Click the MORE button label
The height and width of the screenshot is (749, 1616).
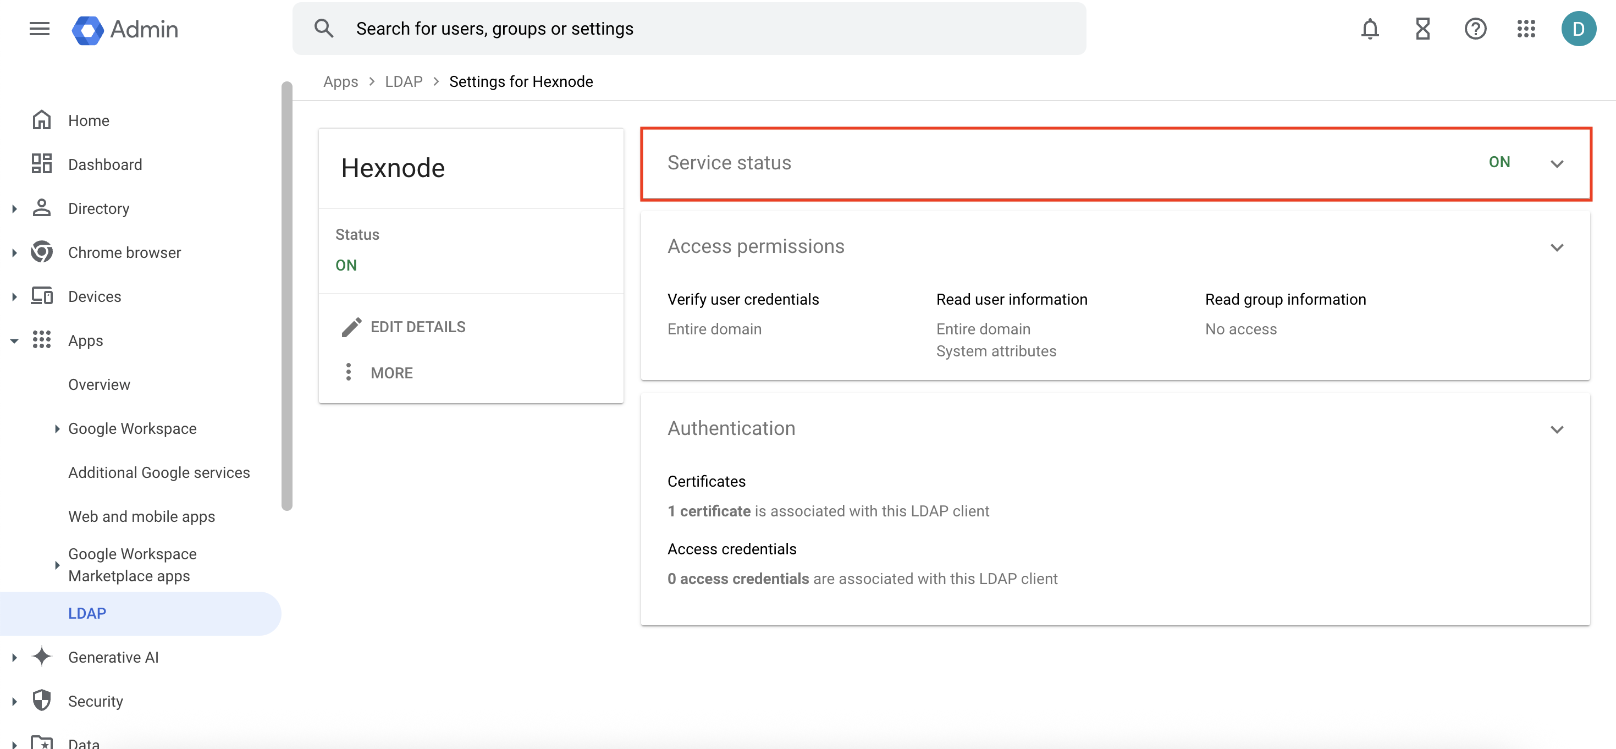coord(391,373)
